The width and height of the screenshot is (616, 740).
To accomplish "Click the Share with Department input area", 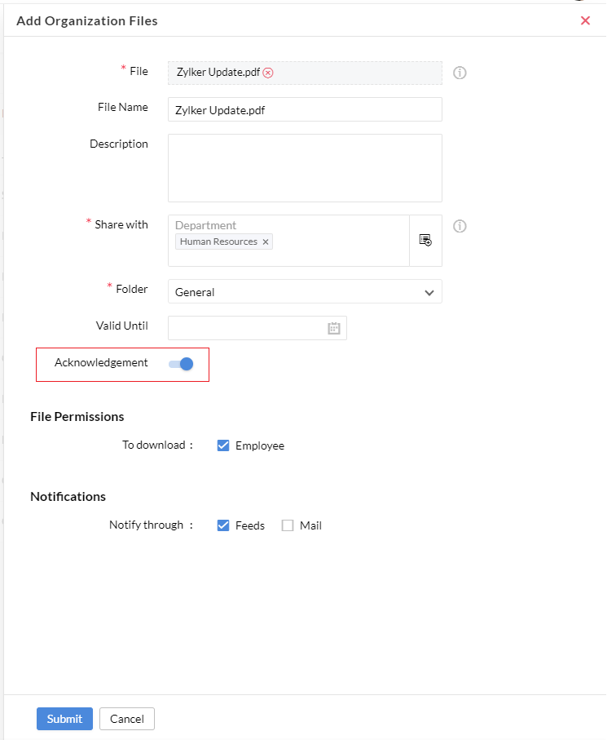I will pos(288,241).
